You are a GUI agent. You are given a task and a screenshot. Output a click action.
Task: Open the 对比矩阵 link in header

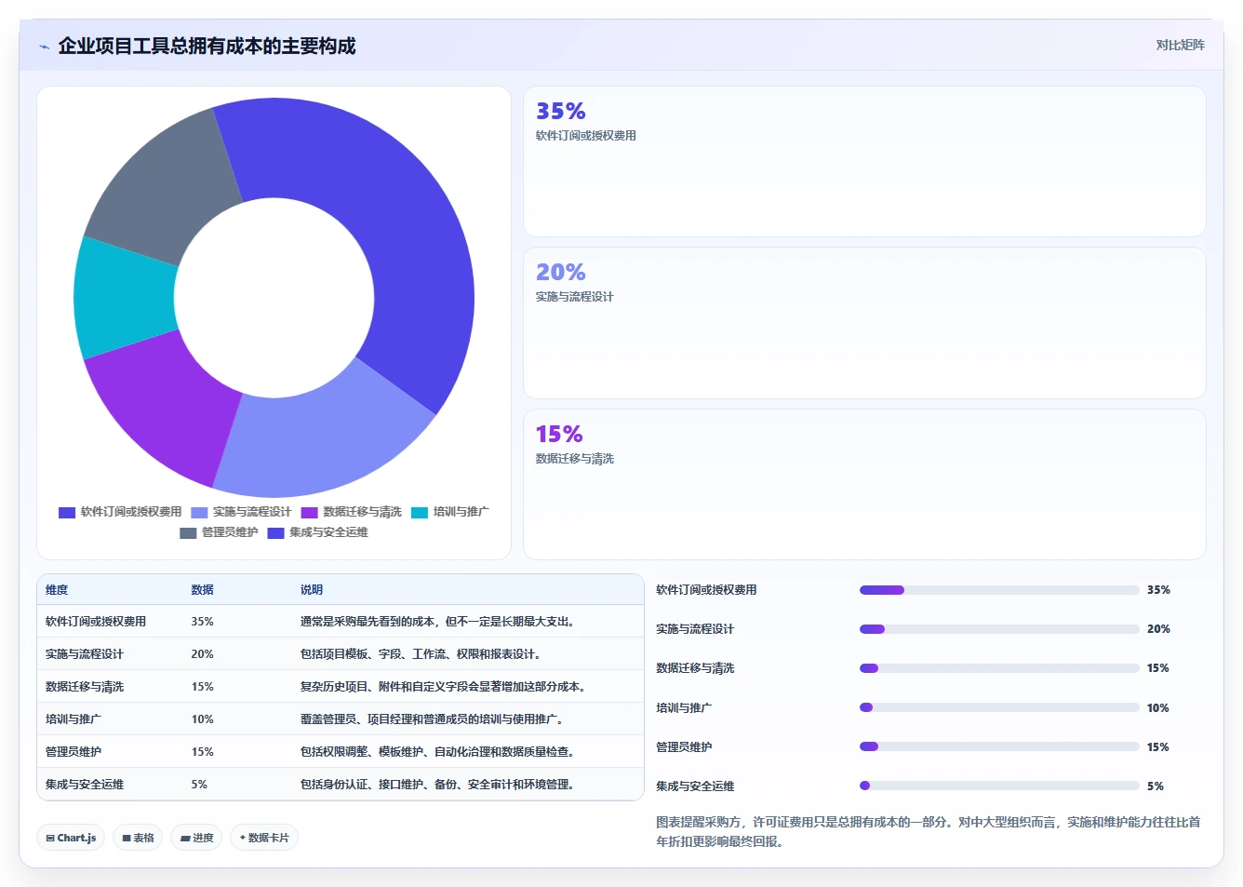click(x=1180, y=45)
